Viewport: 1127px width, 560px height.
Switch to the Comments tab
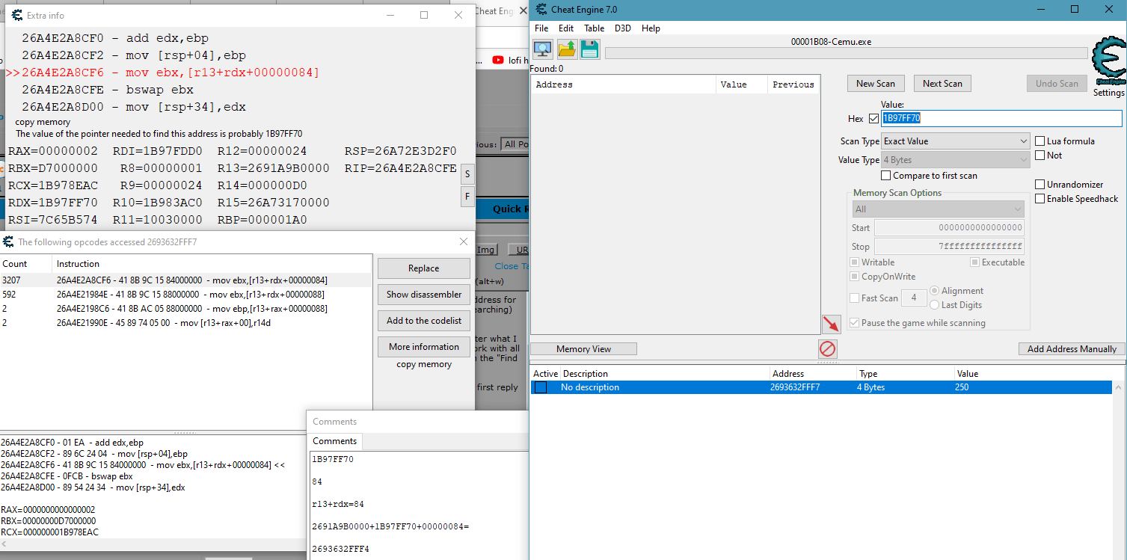pos(334,441)
